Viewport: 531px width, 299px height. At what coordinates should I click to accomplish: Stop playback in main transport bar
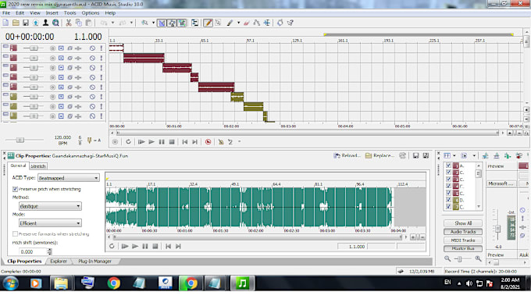click(172, 142)
